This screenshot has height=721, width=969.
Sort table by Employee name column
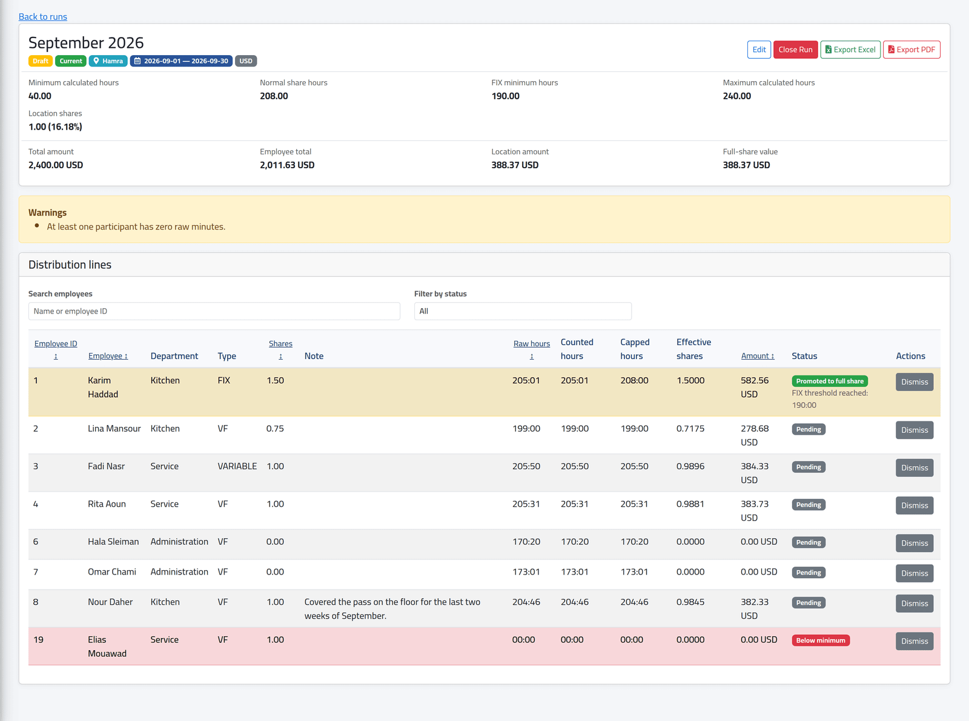click(108, 356)
